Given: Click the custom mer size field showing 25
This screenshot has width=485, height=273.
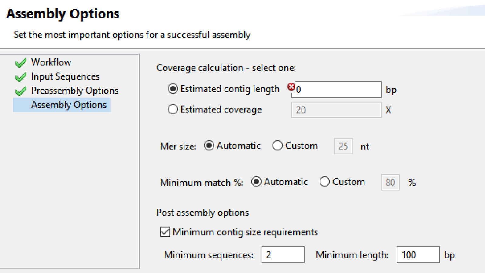Looking at the screenshot, I should 343,146.
